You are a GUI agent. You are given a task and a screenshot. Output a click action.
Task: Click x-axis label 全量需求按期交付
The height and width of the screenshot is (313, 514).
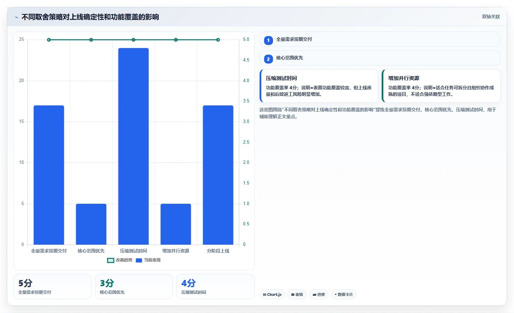pos(49,251)
